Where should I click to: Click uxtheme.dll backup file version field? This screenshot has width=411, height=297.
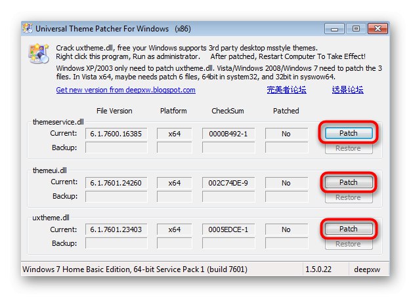(x=116, y=243)
